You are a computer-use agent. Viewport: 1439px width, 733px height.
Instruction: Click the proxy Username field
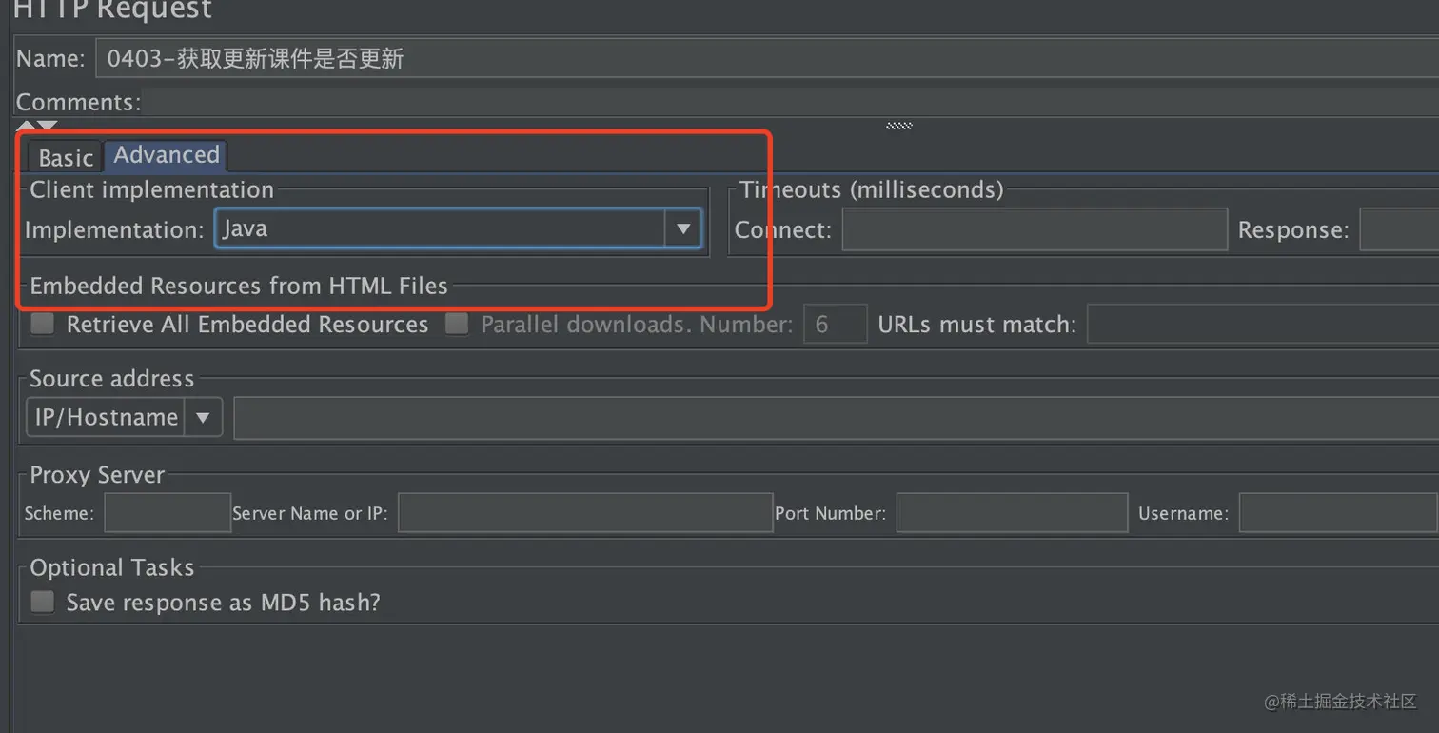[1338, 512]
